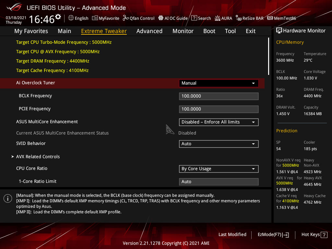This screenshot has height=249, width=332.
Task: Click the Hardware Monitor screen icon
Action: click(x=279, y=31)
